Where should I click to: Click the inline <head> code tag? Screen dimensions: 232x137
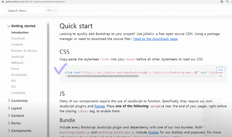131,59
